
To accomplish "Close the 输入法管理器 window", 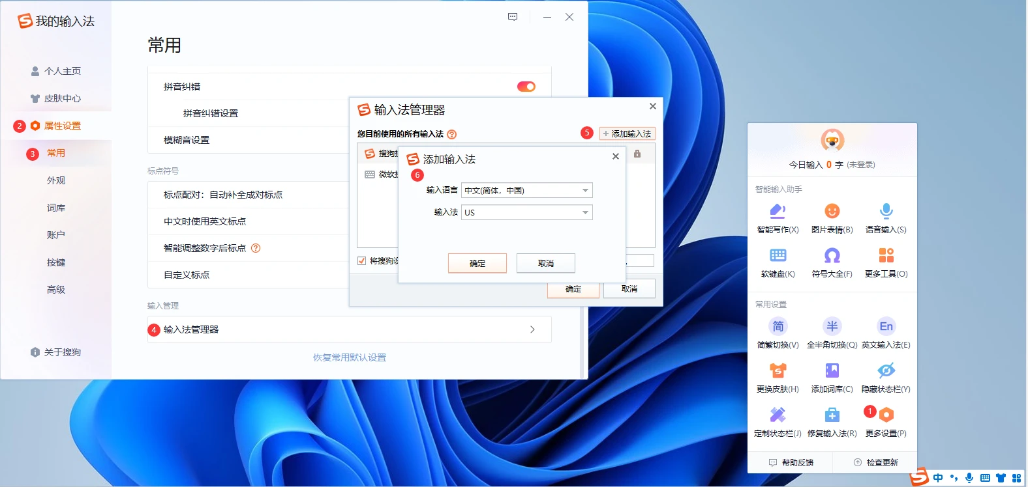I will pyautogui.click(x=653, y=106).
